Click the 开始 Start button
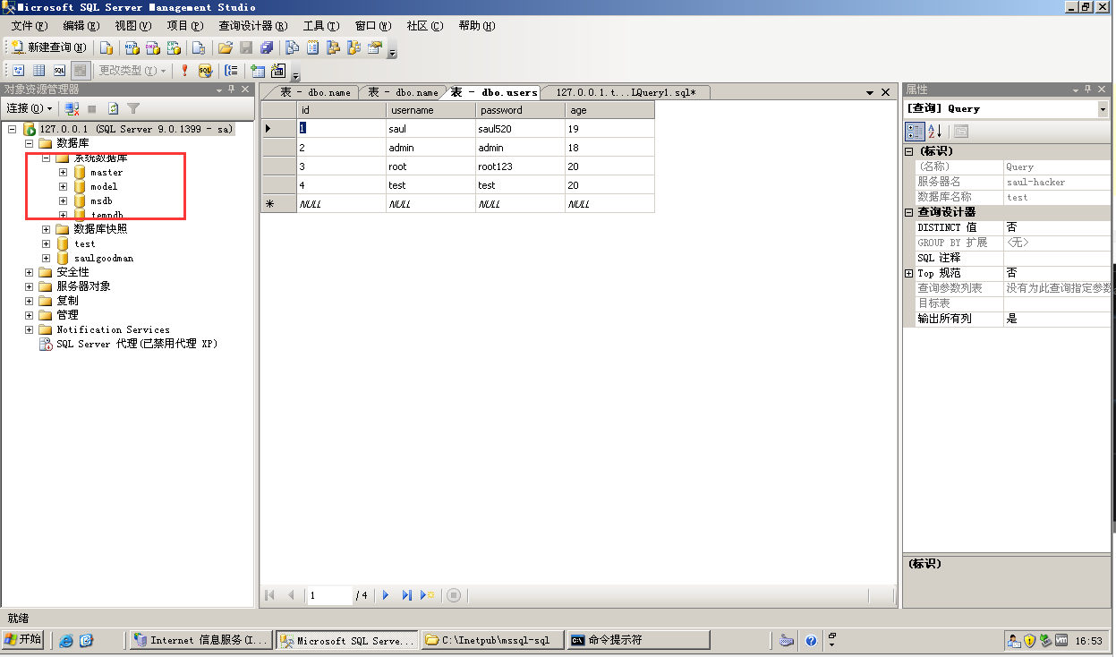The image size is (1116, 657). pyautogui.click(x=23, y=640)
